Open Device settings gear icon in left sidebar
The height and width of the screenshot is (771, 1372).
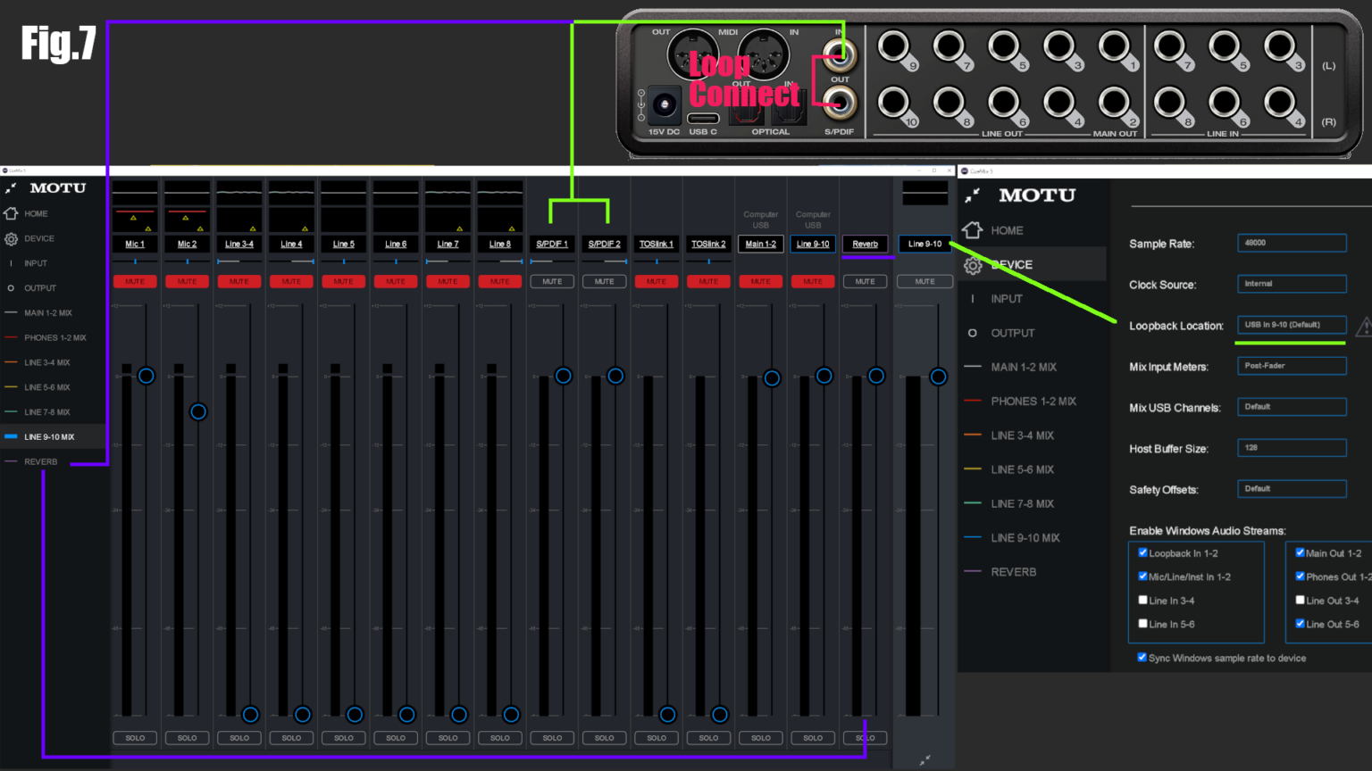pos(12,239)
